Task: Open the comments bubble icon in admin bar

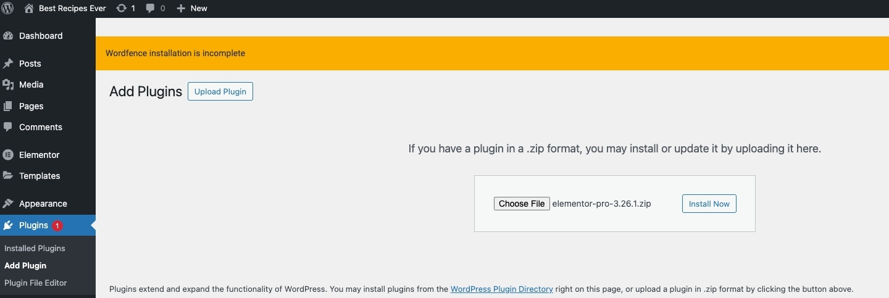Action: coord(151,9)
